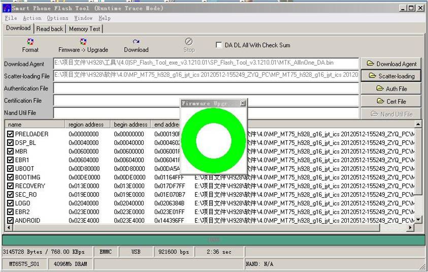Click the name column header
This screenshot has width=428, height=272.
[x=35, y=125]
